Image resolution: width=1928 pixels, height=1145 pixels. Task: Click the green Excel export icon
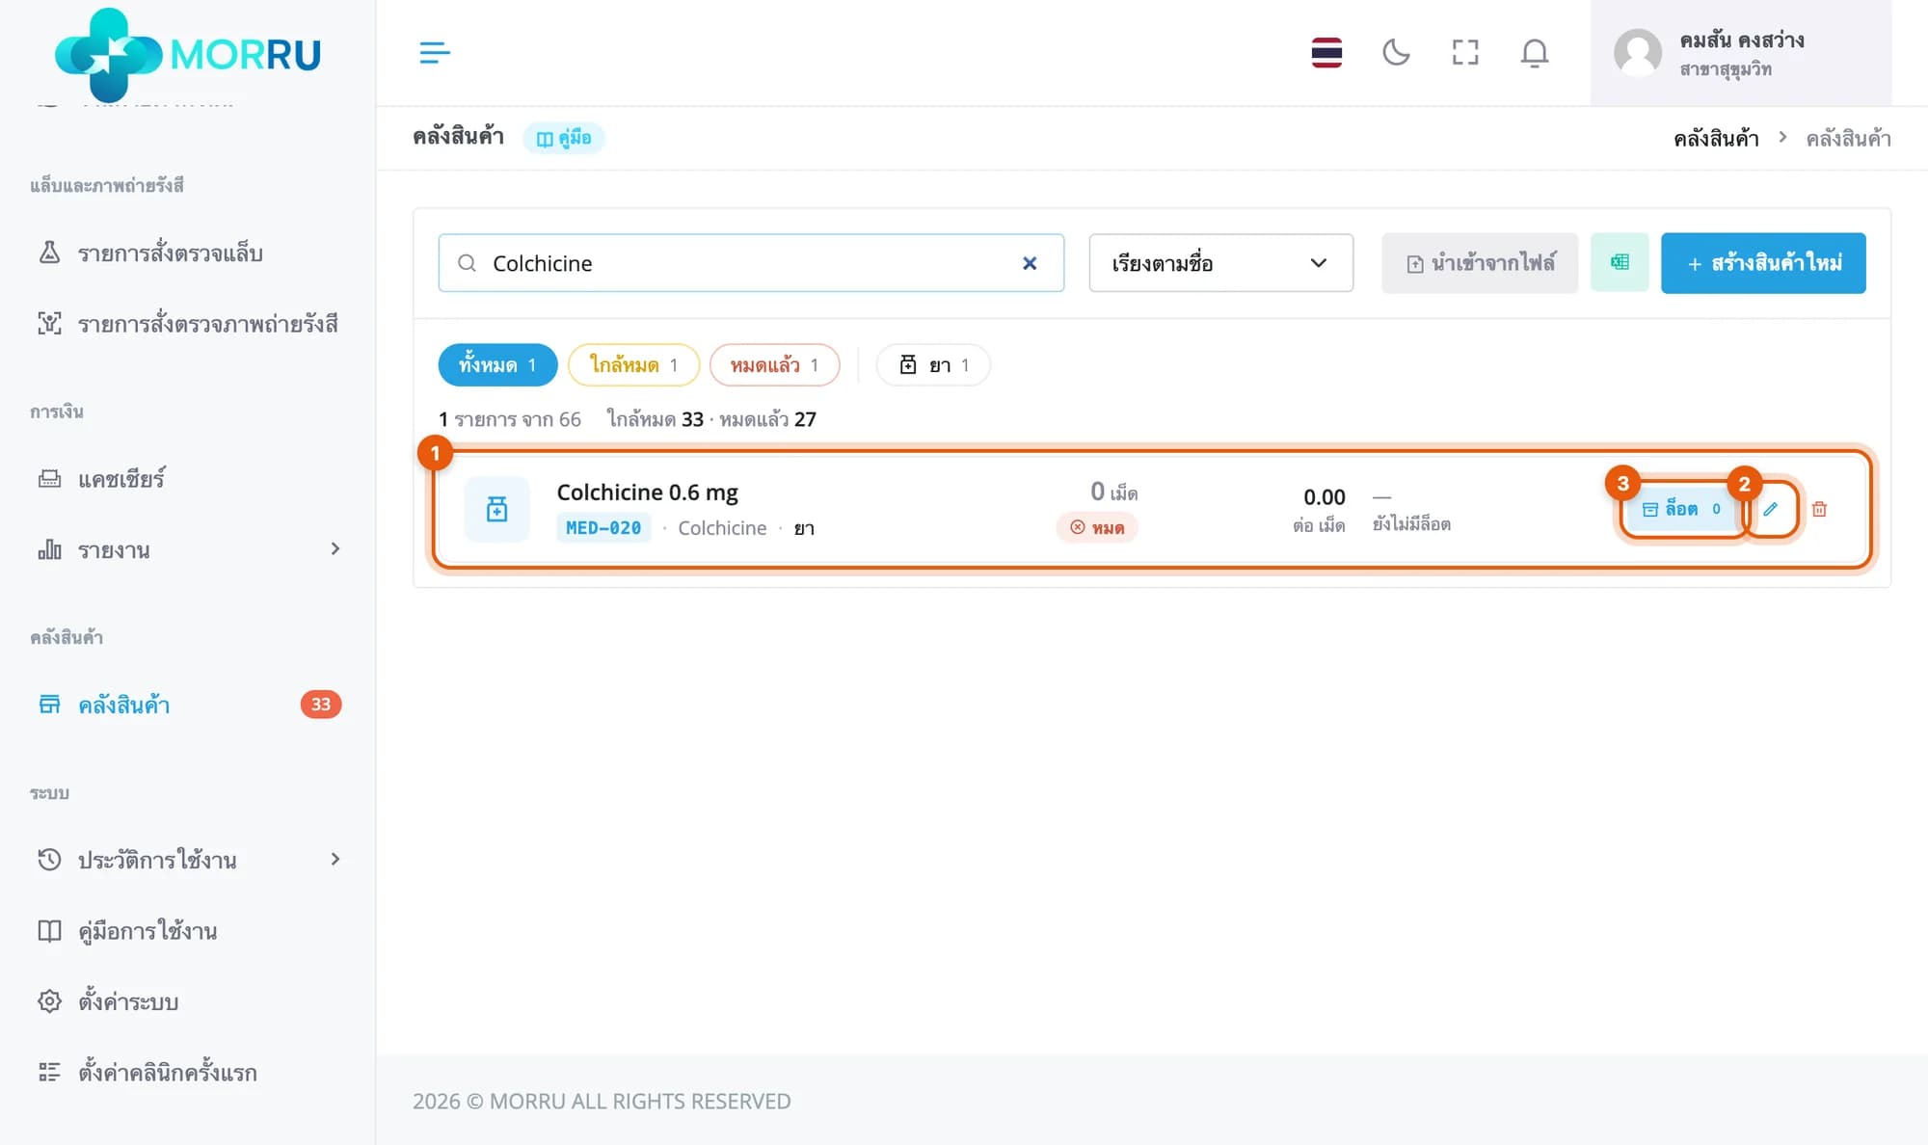[x=1620, y=263]
